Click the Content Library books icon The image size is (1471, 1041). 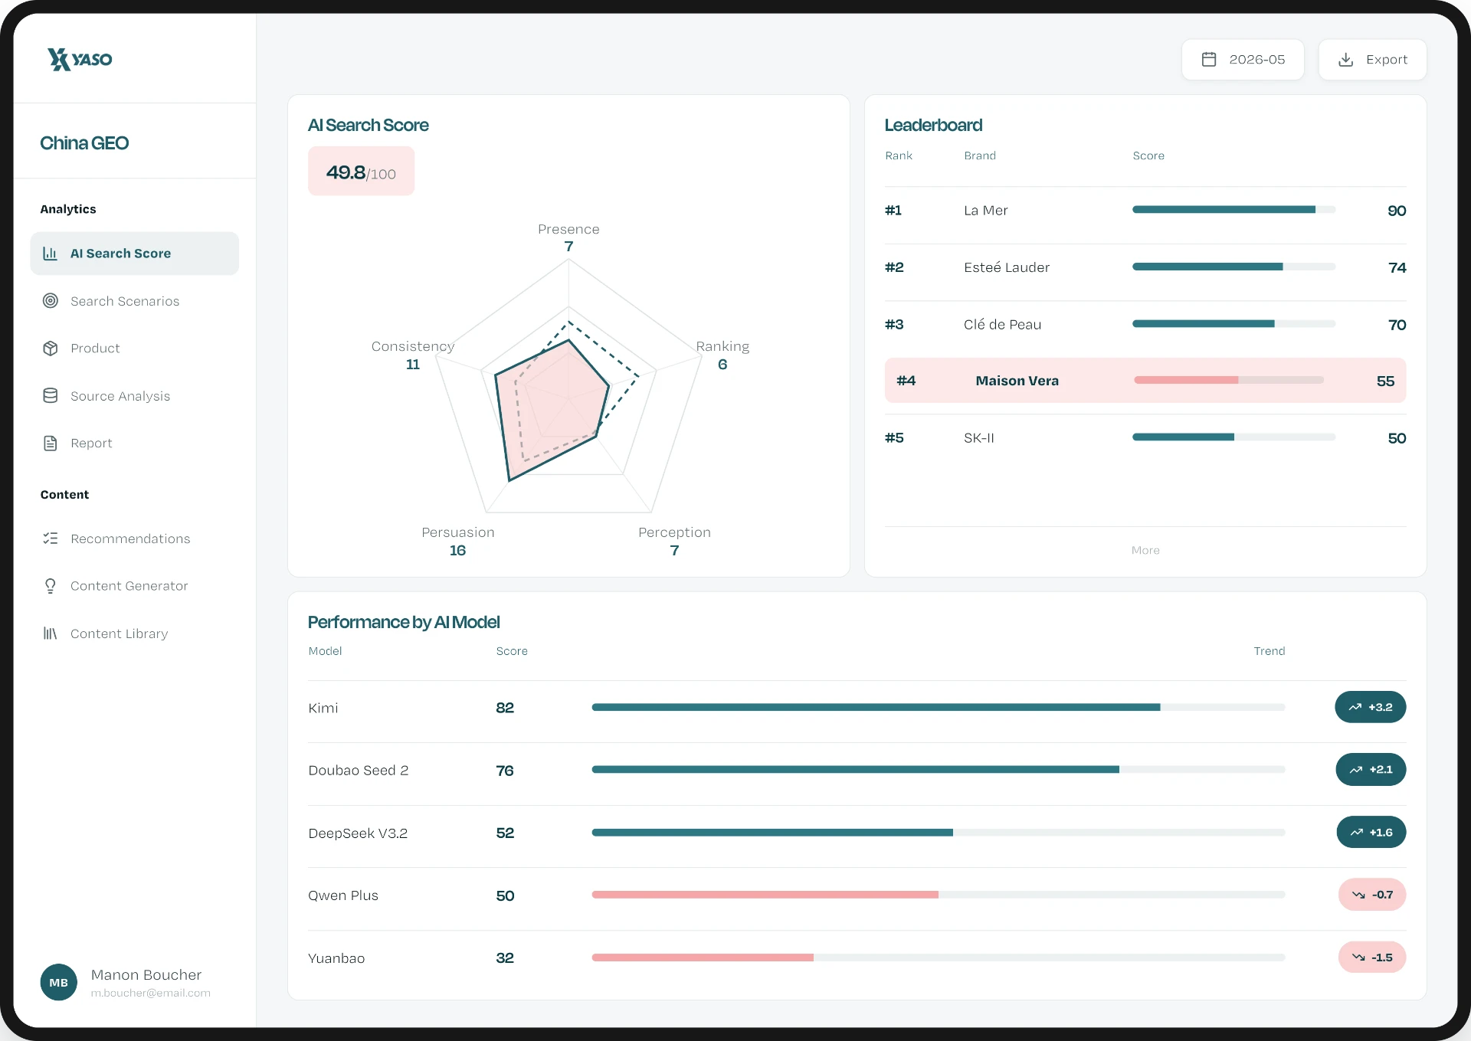[51, 633]
